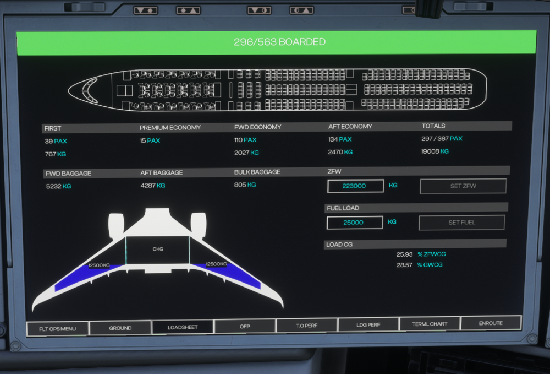Screen dimensions: 550x374
Task: Click the cockpit nose on seat map
Action: point(88,90)
